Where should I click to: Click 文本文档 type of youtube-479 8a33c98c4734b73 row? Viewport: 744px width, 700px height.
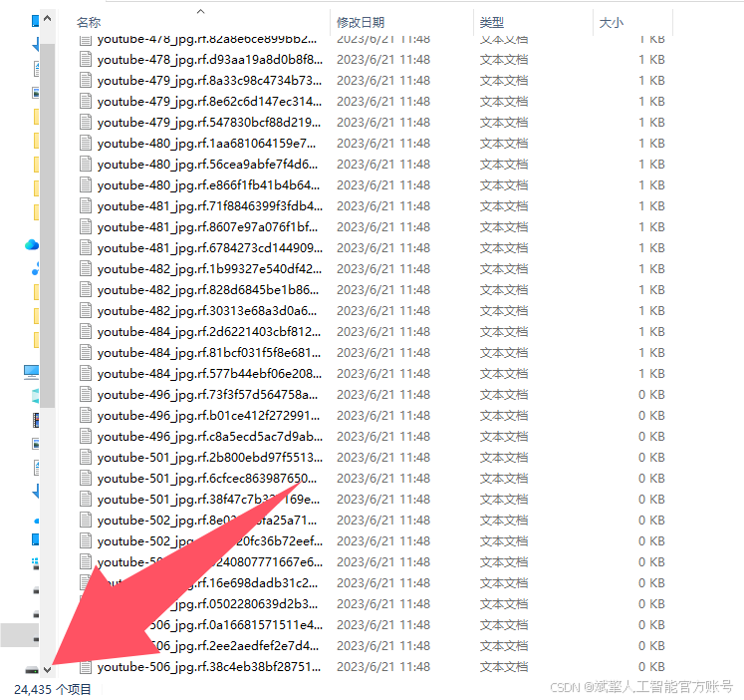click(x=503, y=80)
